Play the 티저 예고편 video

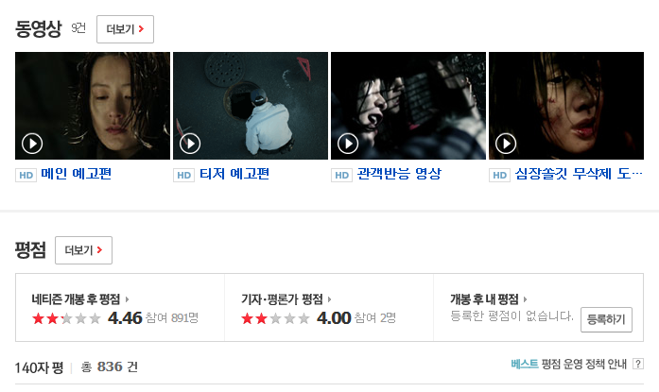[190, 144]
